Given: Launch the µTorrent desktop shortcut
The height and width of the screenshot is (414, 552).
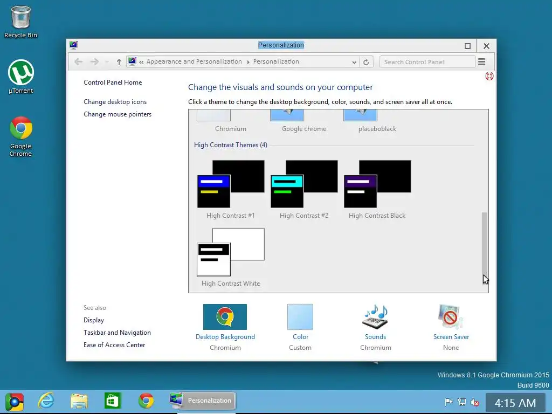Looking at the screenshot, I should point(21,77).
